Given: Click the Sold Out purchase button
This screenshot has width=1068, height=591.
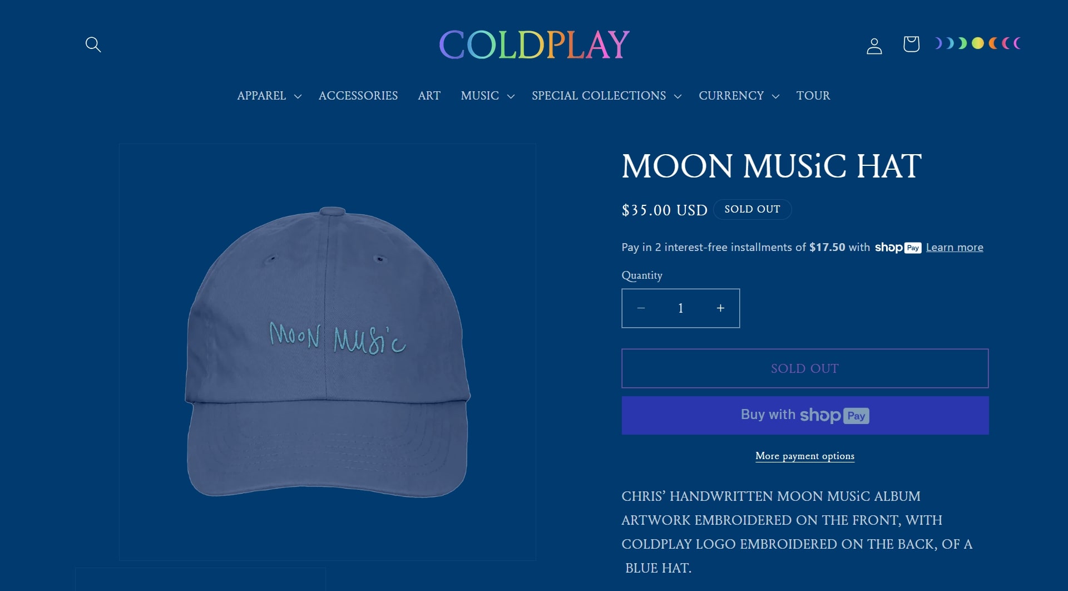Looking at the screenshot, I should tap(805, 368).
